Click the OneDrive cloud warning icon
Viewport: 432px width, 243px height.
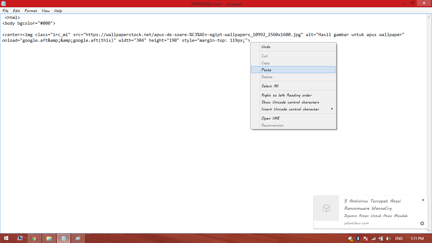pos(350,238)
